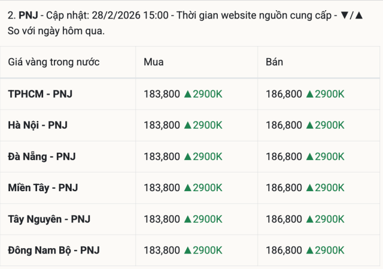
Task: Select the "TPHCM - PNJ" row label
Action: tap(40, 93)
